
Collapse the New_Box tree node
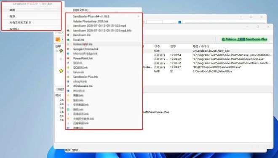click(x=56, y=51)
